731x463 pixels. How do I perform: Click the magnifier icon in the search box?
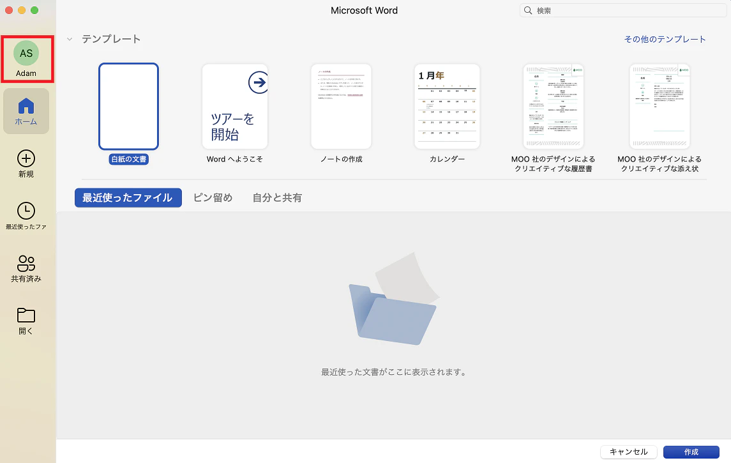(x=528, y=10)
